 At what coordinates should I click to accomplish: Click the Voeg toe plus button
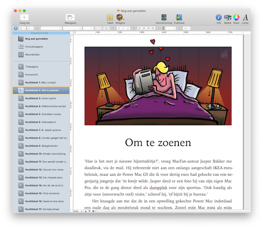[24, 17]
